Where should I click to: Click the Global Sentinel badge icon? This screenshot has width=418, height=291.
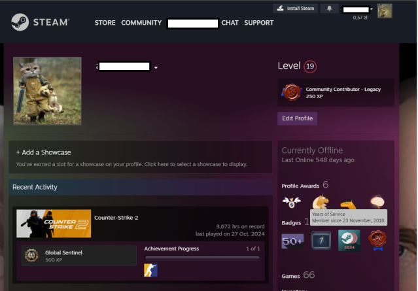coord(31,255)
